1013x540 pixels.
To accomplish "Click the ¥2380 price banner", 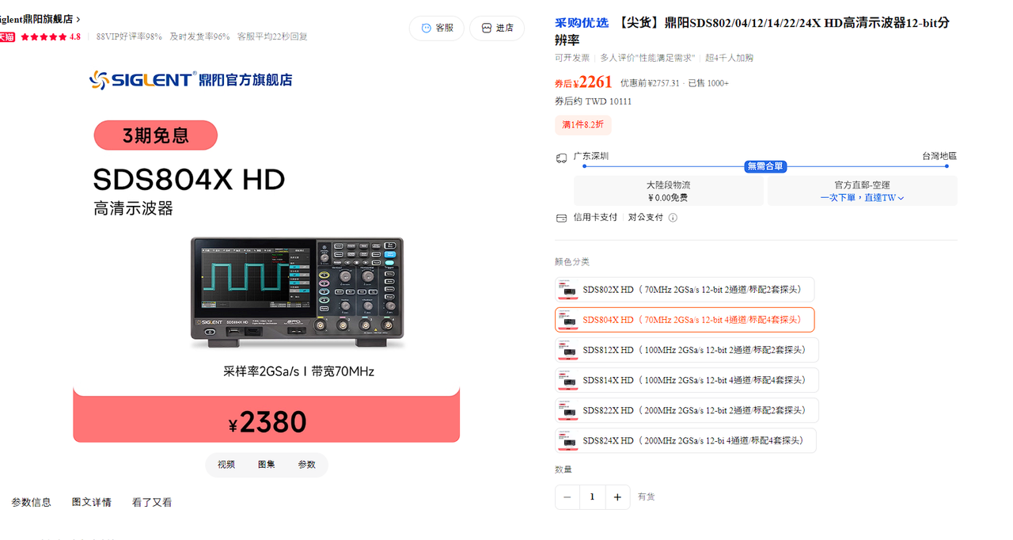I will pos(267,419).
